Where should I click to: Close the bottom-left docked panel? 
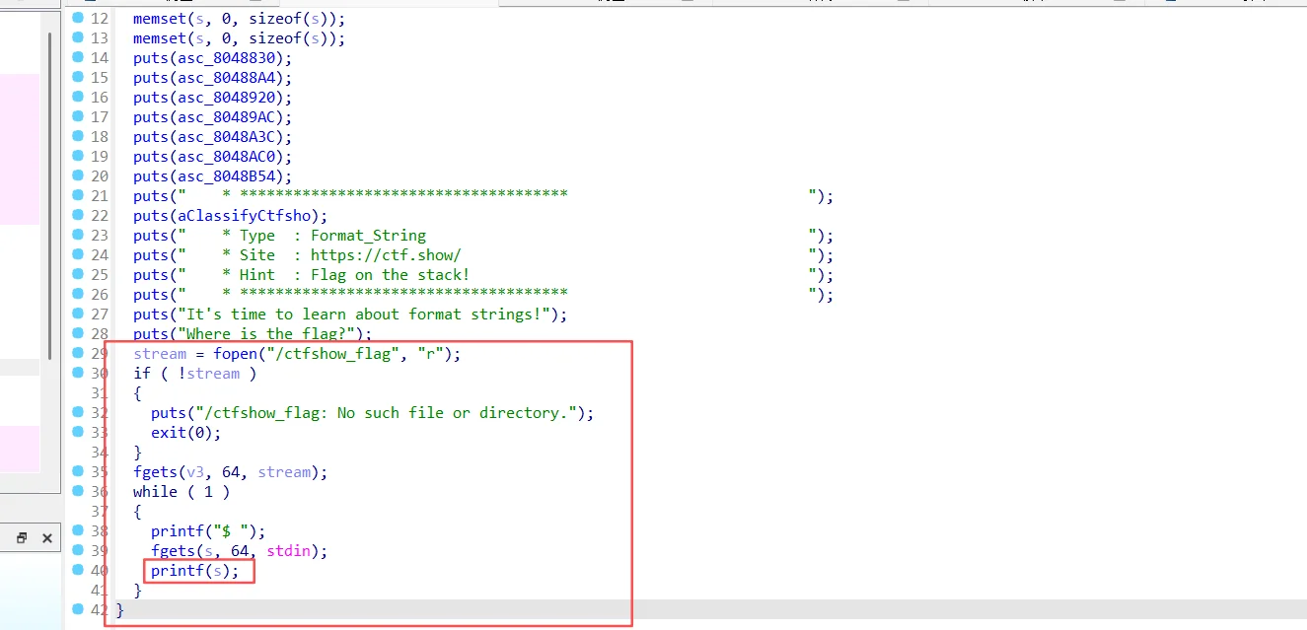click(46, 538)
